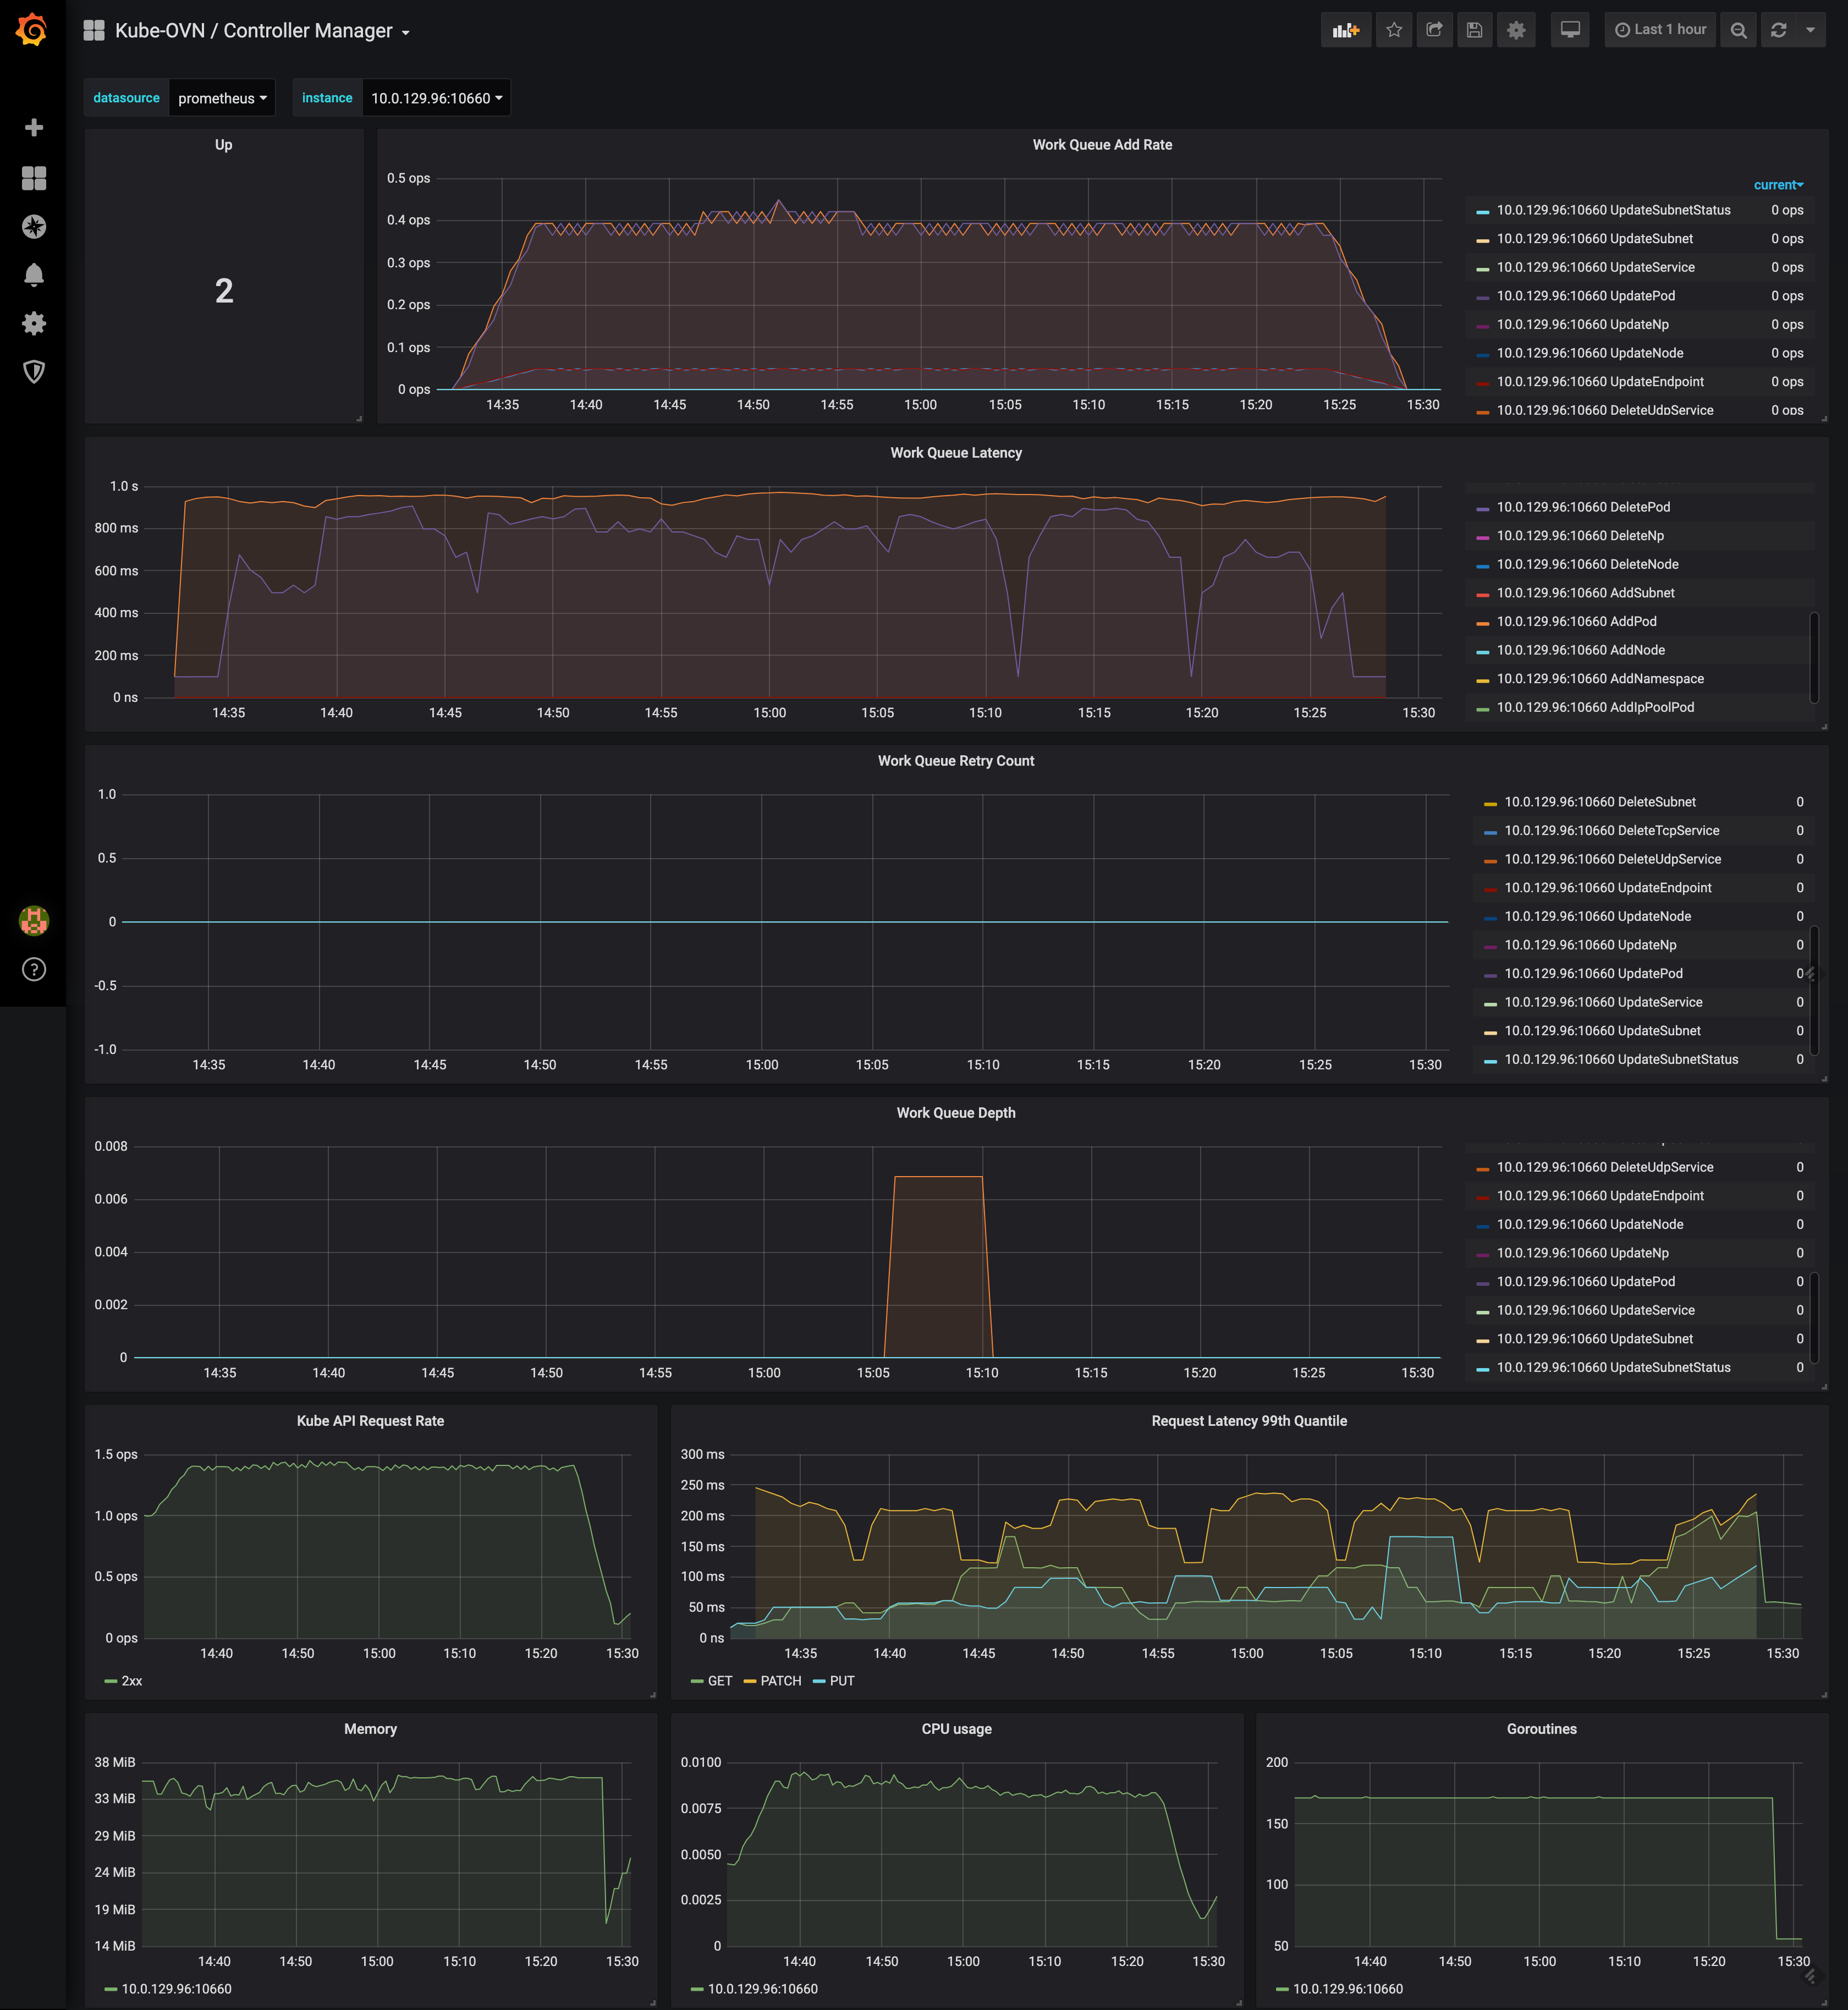
Task: Click AddPod orange color swatch in Latency legend
Action: click(x=1483, y=623)
